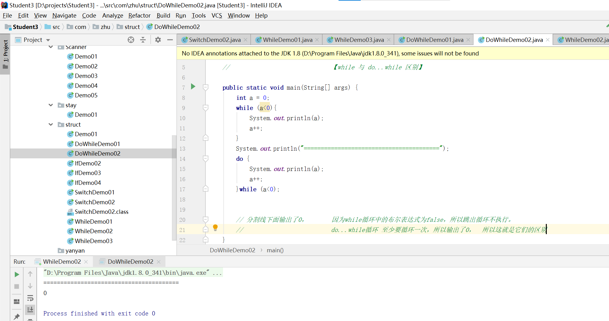This screenshot has width=609, height=321.
Task: Close the SwitchDemo02.java tab
Action: (246, 40)
